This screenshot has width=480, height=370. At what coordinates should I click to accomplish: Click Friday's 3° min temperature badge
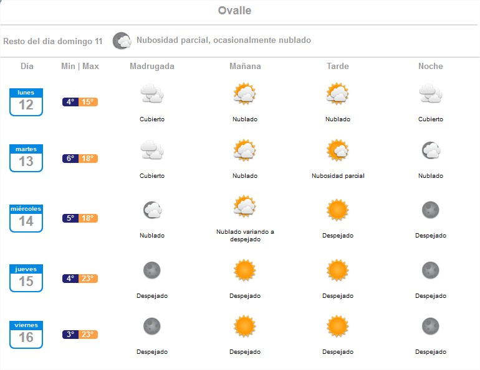click(71, 335)
